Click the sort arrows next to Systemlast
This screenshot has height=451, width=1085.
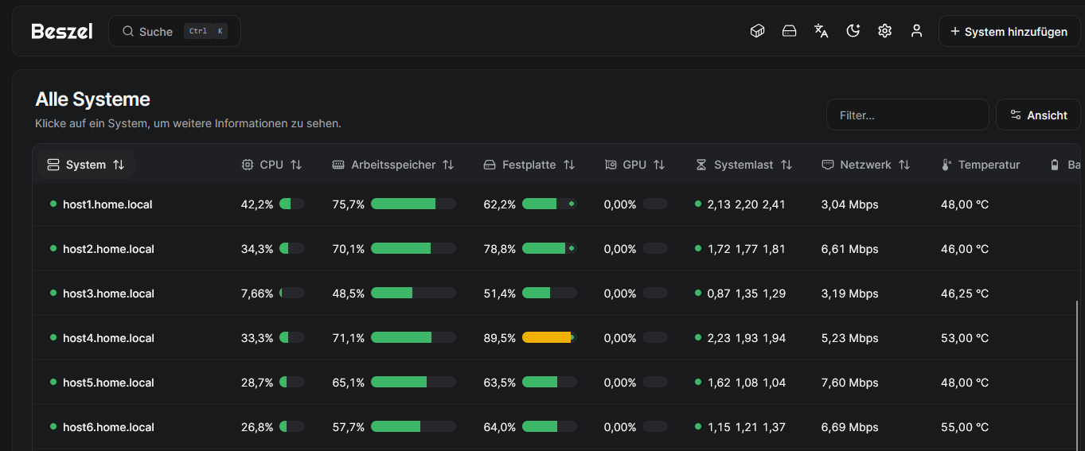[786, 165]
